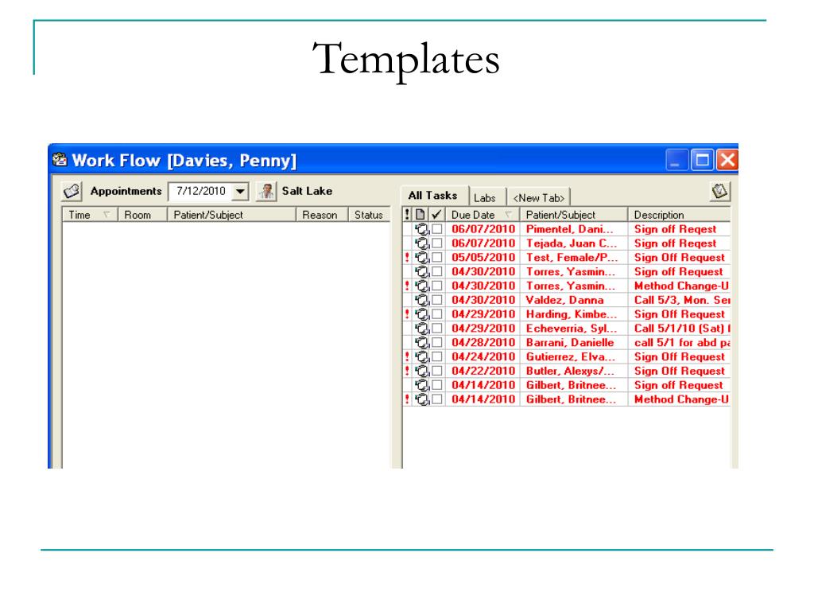Select the Call 5/1/10 (Sat) description cell
Screen dimensions: 814x611
(x=680, y=329)
